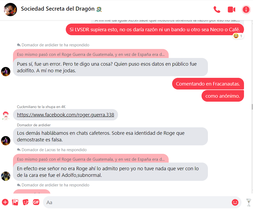Toggle the conversation info panel
The height and width of the screenshot is (211, 253).
coord(246,10)
